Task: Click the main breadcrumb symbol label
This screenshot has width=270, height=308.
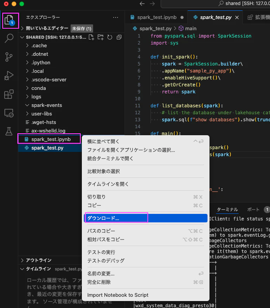Action: (191, 29)
